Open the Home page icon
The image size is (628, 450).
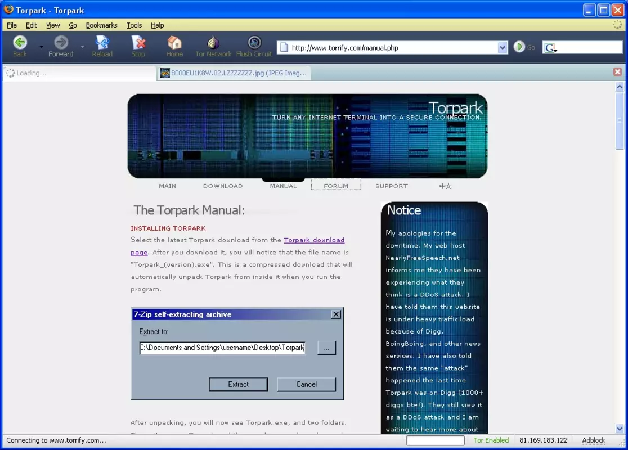click(174, 42)
